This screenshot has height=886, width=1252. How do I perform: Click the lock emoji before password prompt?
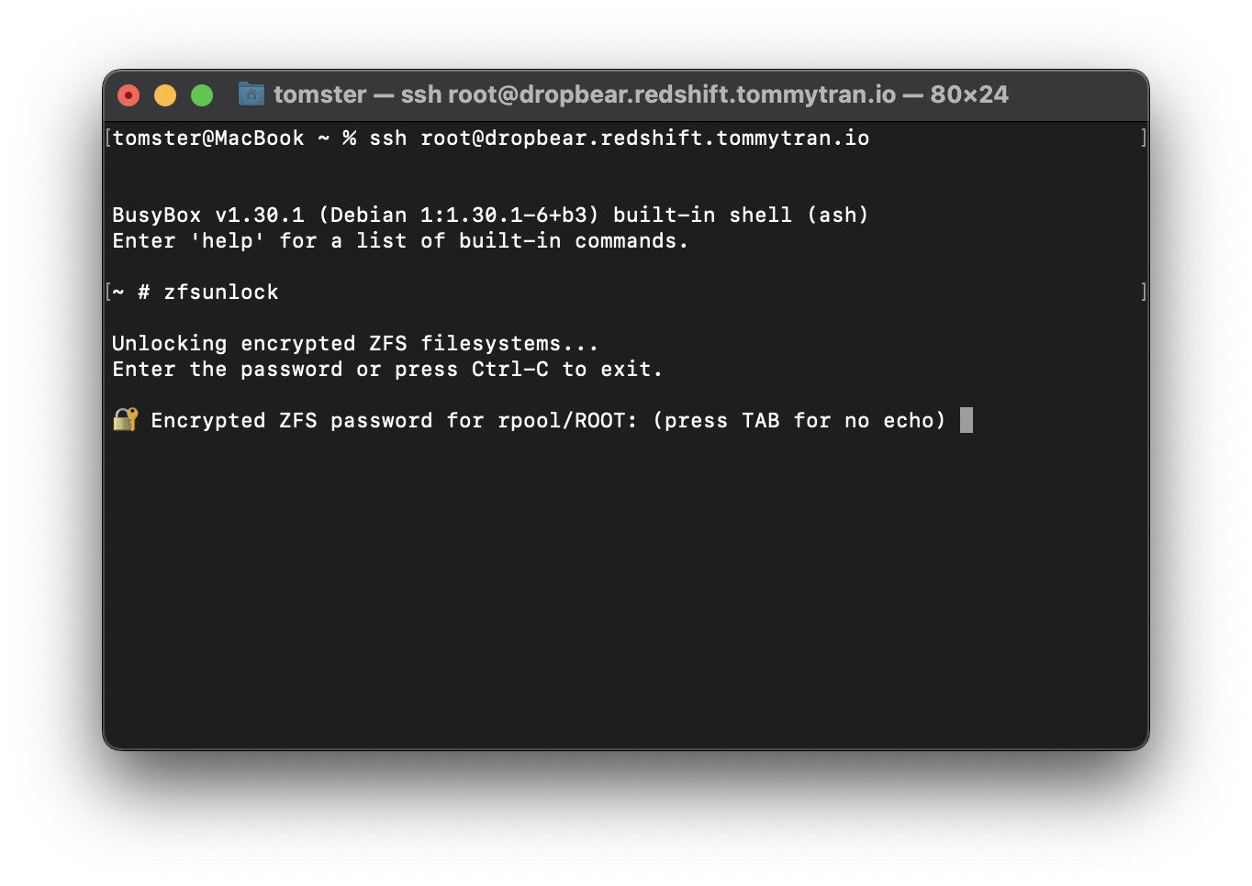coord(124,420)
